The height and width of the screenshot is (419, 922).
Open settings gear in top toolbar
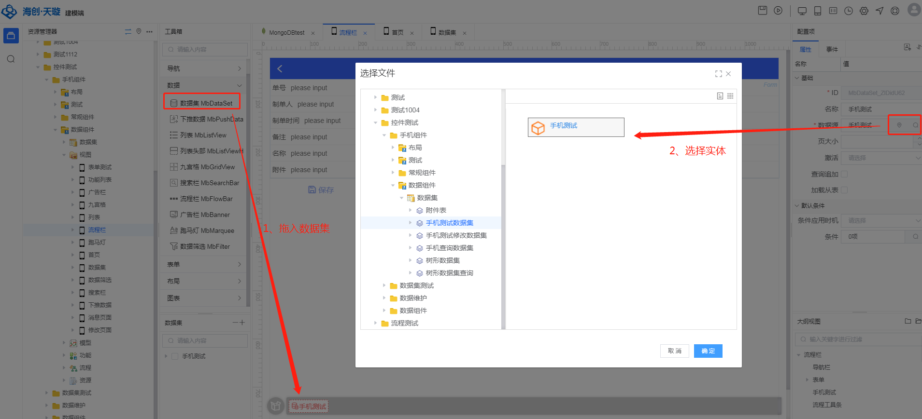[x=864, y=11]
